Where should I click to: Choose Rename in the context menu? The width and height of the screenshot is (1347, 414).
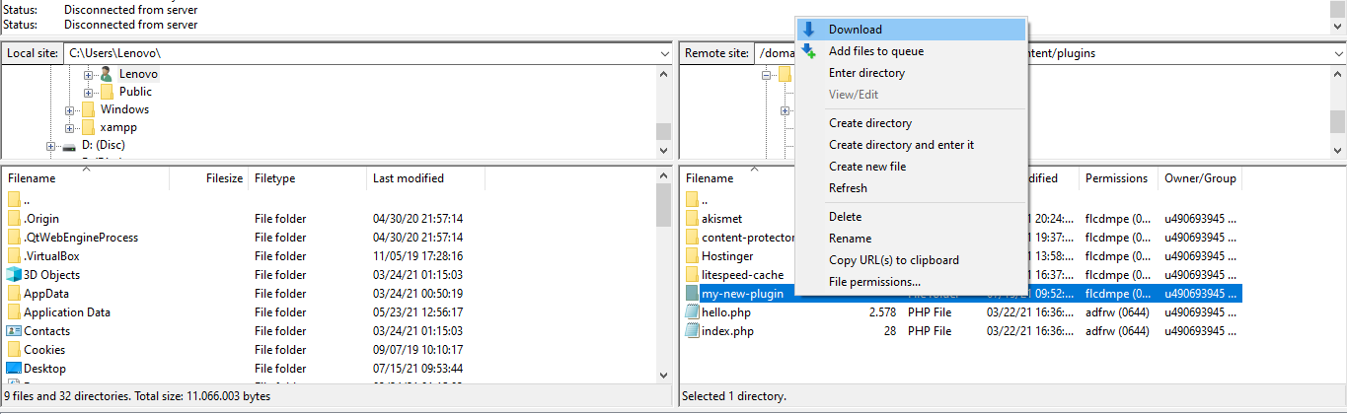[850, 239]
